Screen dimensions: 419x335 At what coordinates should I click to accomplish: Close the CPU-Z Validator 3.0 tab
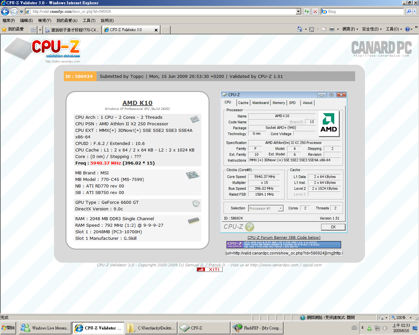point(156,30)
